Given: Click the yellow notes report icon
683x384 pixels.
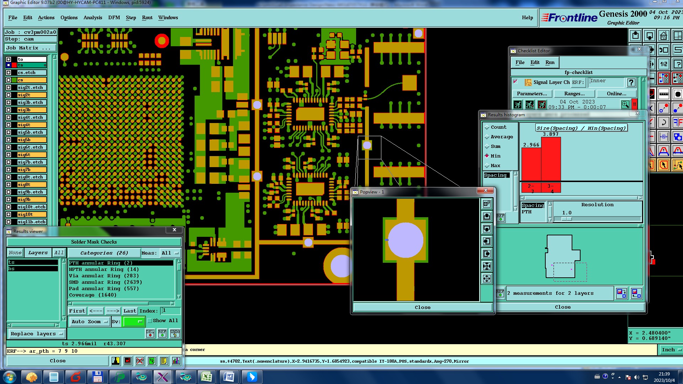Looking at the screenshot, I should (164, 361).
